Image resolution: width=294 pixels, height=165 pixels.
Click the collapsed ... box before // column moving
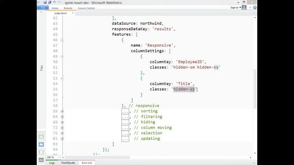pyautogui.click(x=125, y=128)
